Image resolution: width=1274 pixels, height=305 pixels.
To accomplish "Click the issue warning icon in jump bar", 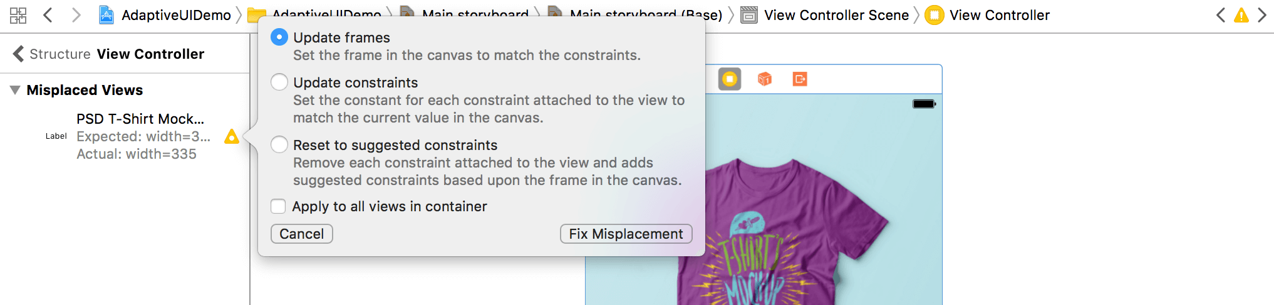I will [x=1241, y=15].
